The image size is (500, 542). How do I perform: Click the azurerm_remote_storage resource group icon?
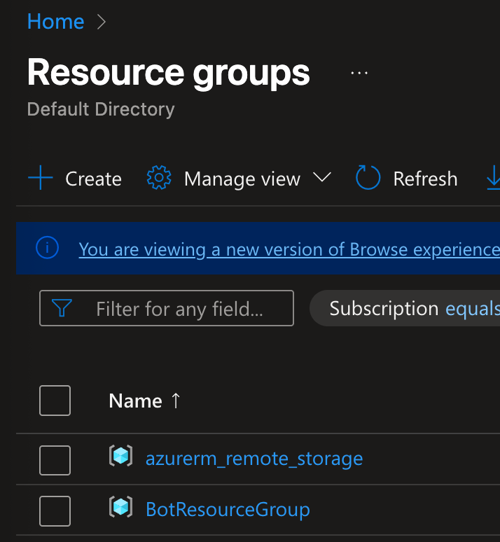point(121,457)
